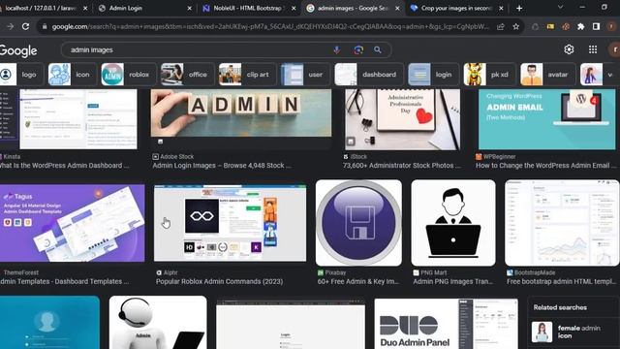Select the logo filter chip

(x=20, y=75)
